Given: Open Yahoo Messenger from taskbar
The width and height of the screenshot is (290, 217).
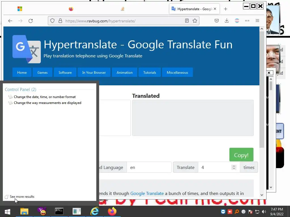Looking at the screenshot, I should click(x=42, y=211).
